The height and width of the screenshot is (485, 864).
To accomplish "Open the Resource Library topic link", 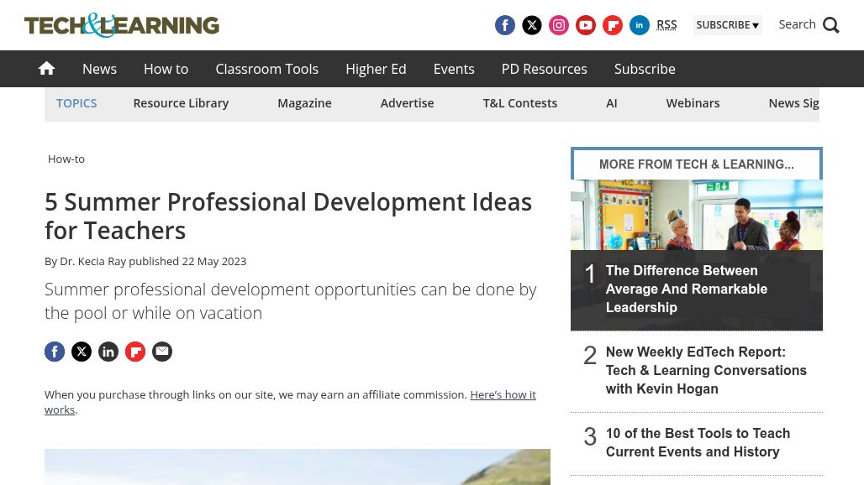I will [x=181, y=103].
